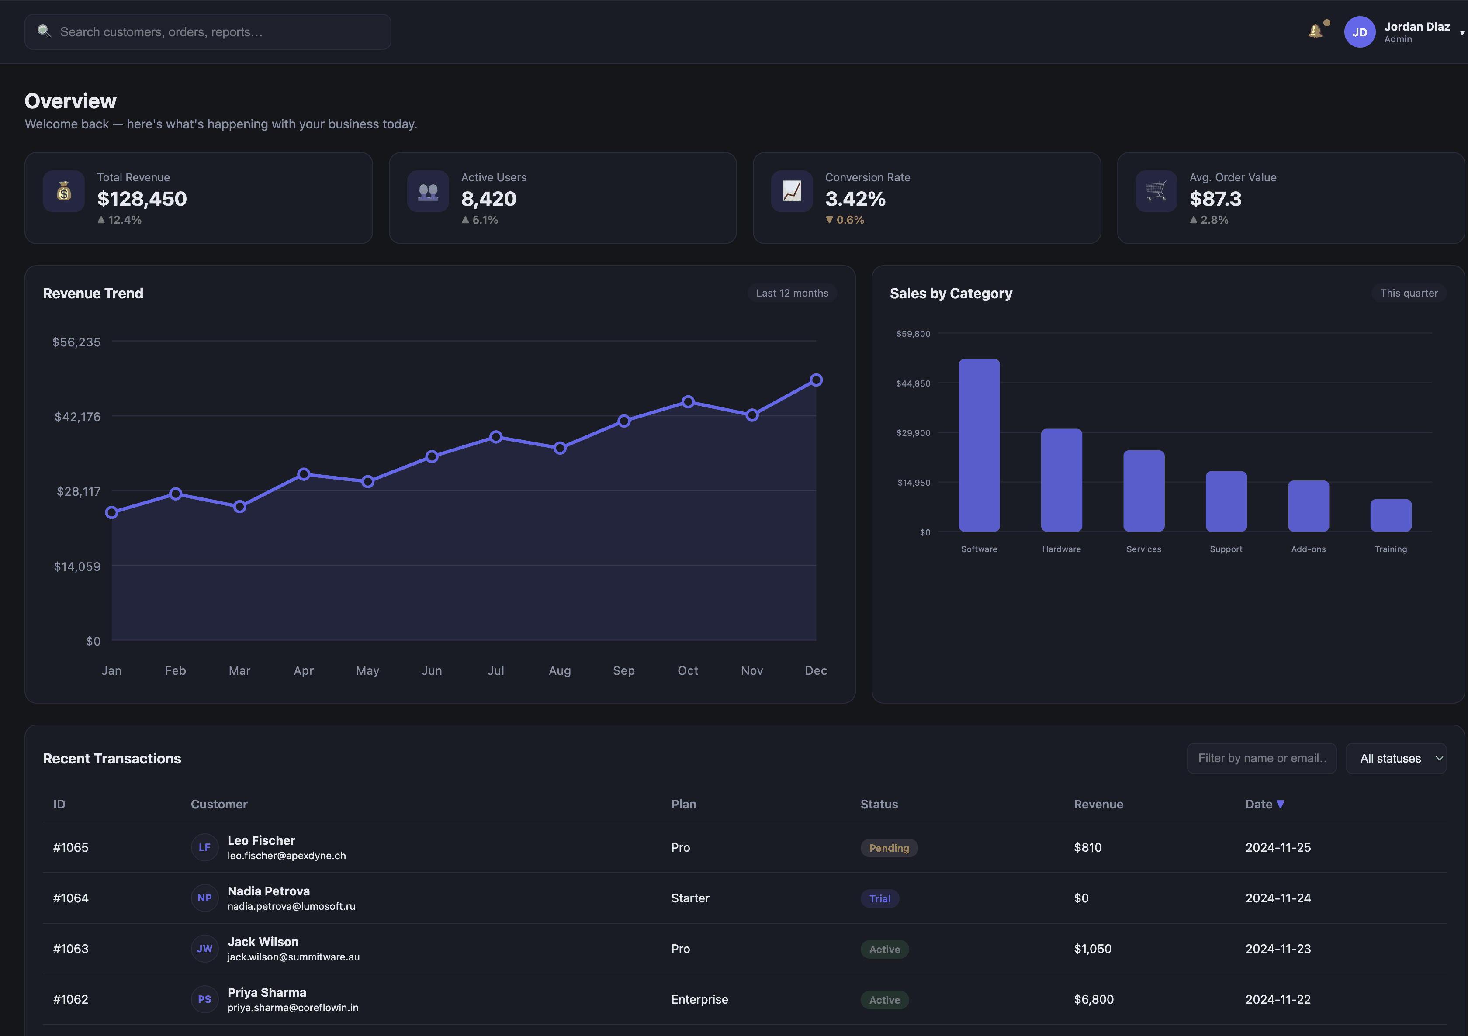Click the Active Users people icon
This screenshot has width=1468, height=1036.
tap(428, 191)
